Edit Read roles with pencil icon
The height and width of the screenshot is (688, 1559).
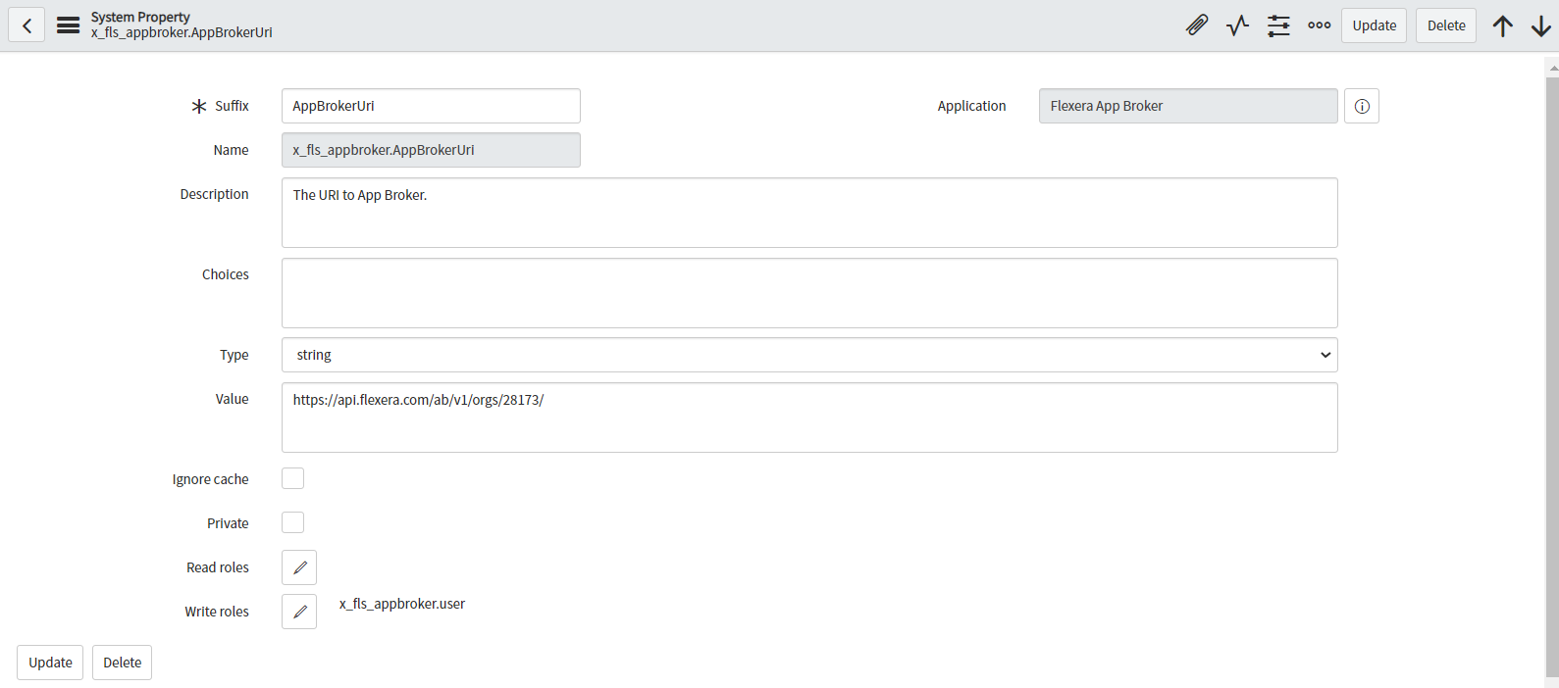pyautogui.click(x=299, y=567)
